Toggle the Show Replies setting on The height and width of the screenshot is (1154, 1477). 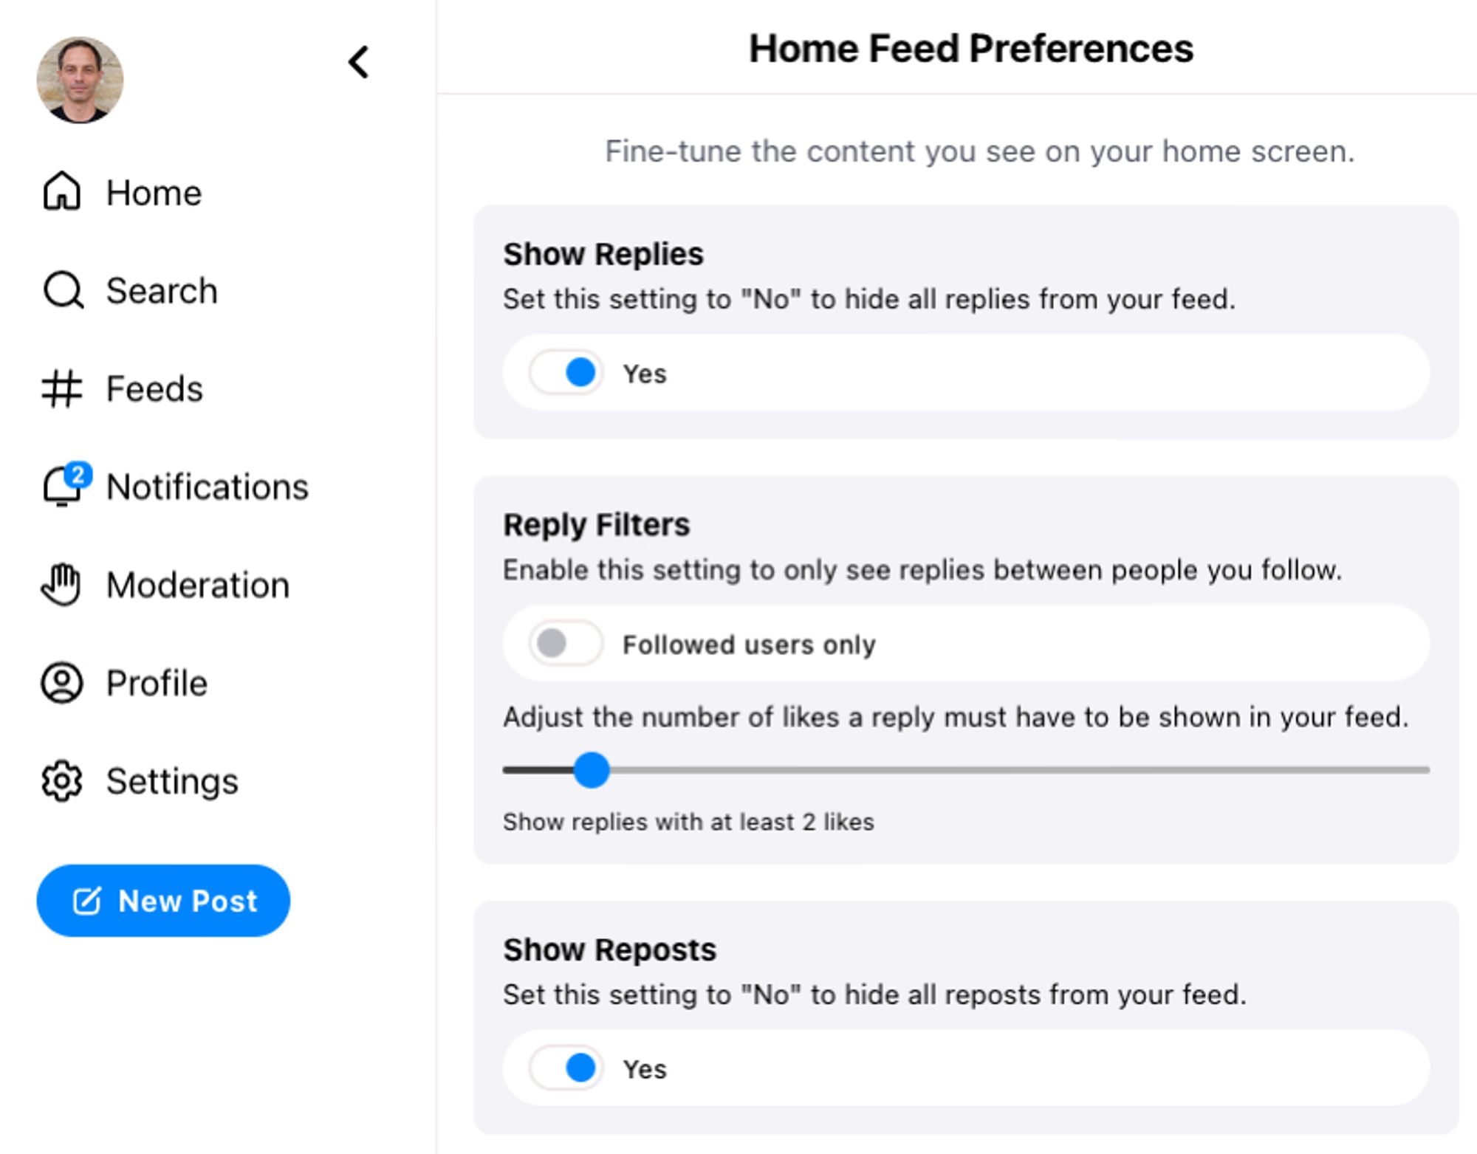pyautogui.click(x=562, y=373)
